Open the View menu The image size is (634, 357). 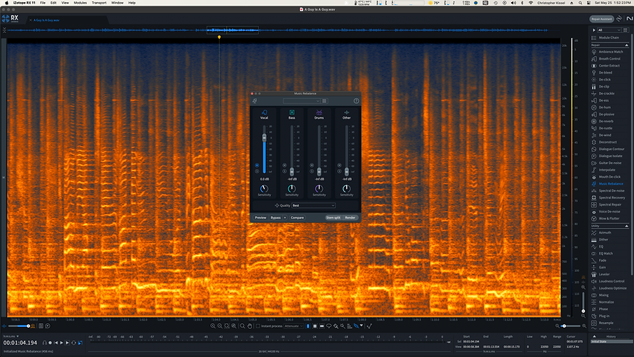tap(65, 2)
